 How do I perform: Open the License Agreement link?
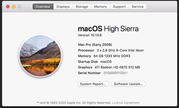(126, 103)
